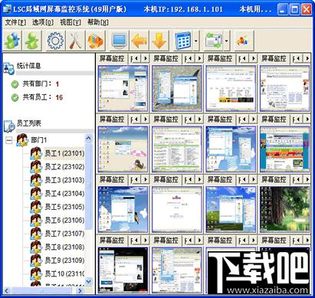Open first row second screen thumbnail
Screen dimensions: 315x298
177,88
